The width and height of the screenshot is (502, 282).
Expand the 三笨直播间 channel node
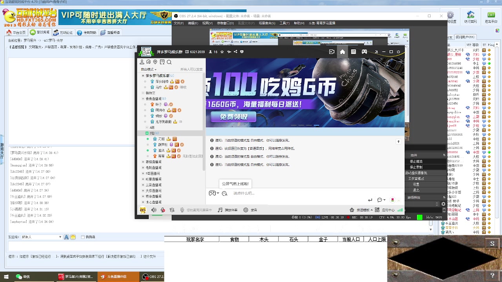click(x=143, y=185)
